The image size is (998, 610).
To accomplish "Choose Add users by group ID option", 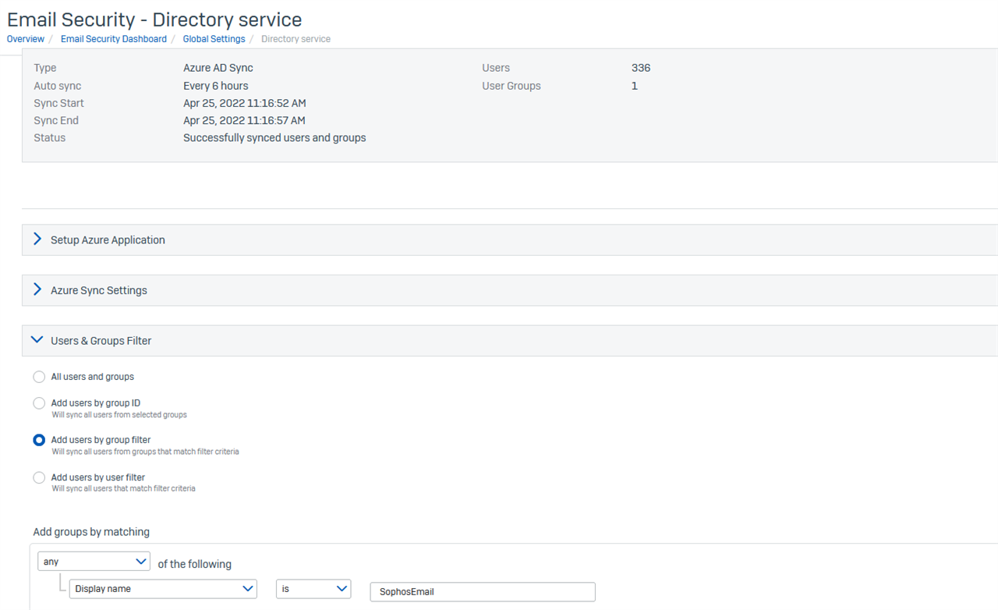I will click(x=39, y=403).
